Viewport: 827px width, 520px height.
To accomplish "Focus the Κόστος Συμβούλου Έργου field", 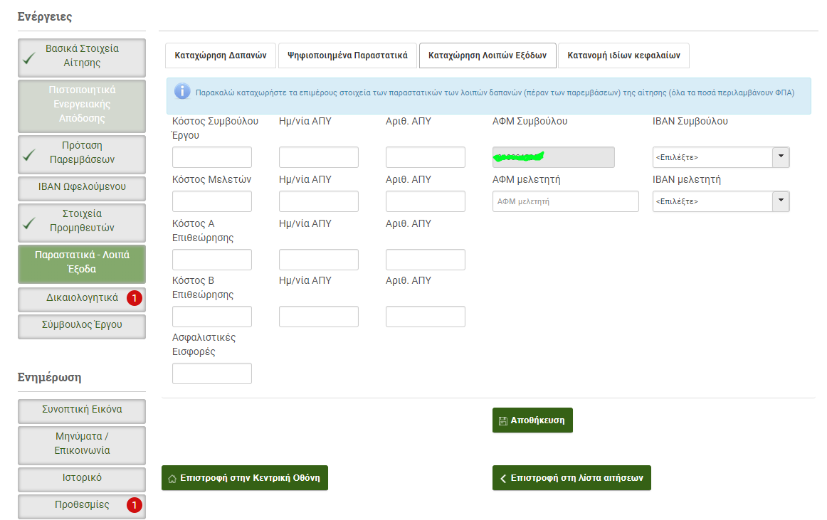I will coord(212,157).
